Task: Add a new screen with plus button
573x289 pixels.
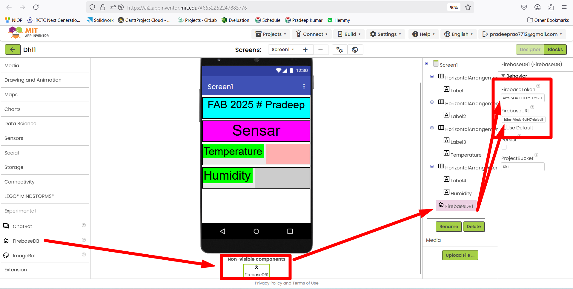Action: [x=305, y=50]
